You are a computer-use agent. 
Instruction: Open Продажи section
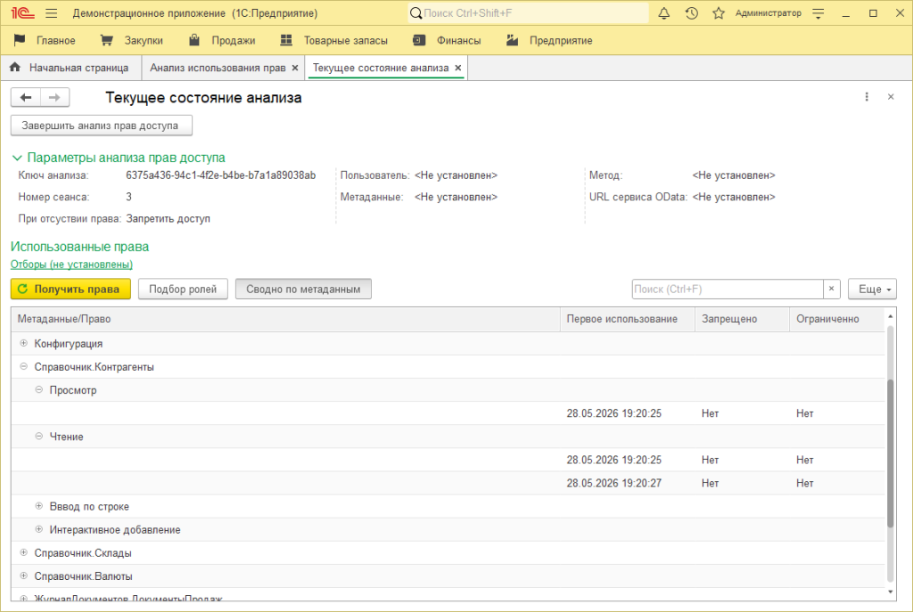222,40
